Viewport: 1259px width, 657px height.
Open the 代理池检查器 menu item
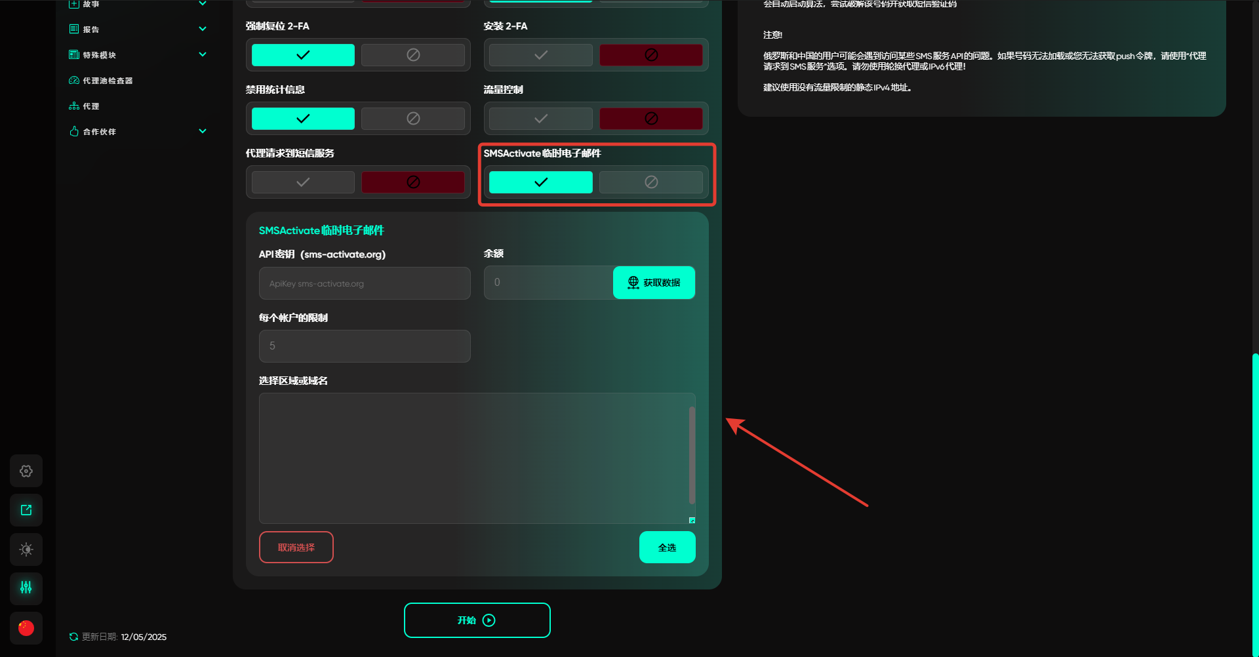click(x=108, y=81)
